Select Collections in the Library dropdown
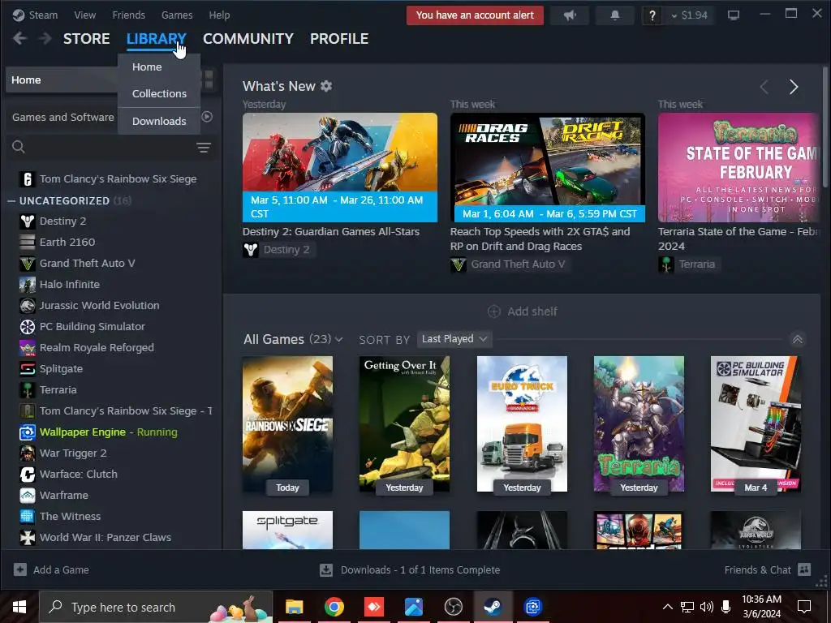Image resolution: width=831 pixels, height=623 pixels. point(159,94)
